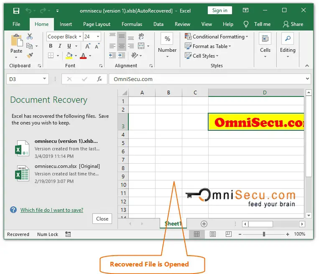The height and width of the screenshot is (274, 319).
Task: Apply cell borders icon
Action: pos(51,55)
